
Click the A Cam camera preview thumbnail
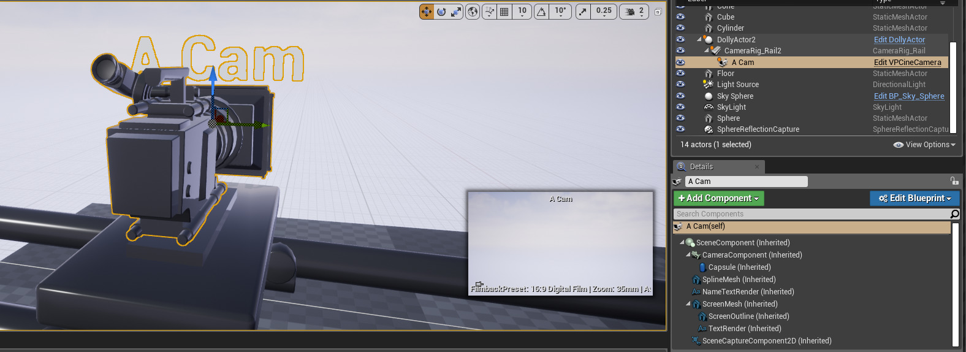pos(560,243)
